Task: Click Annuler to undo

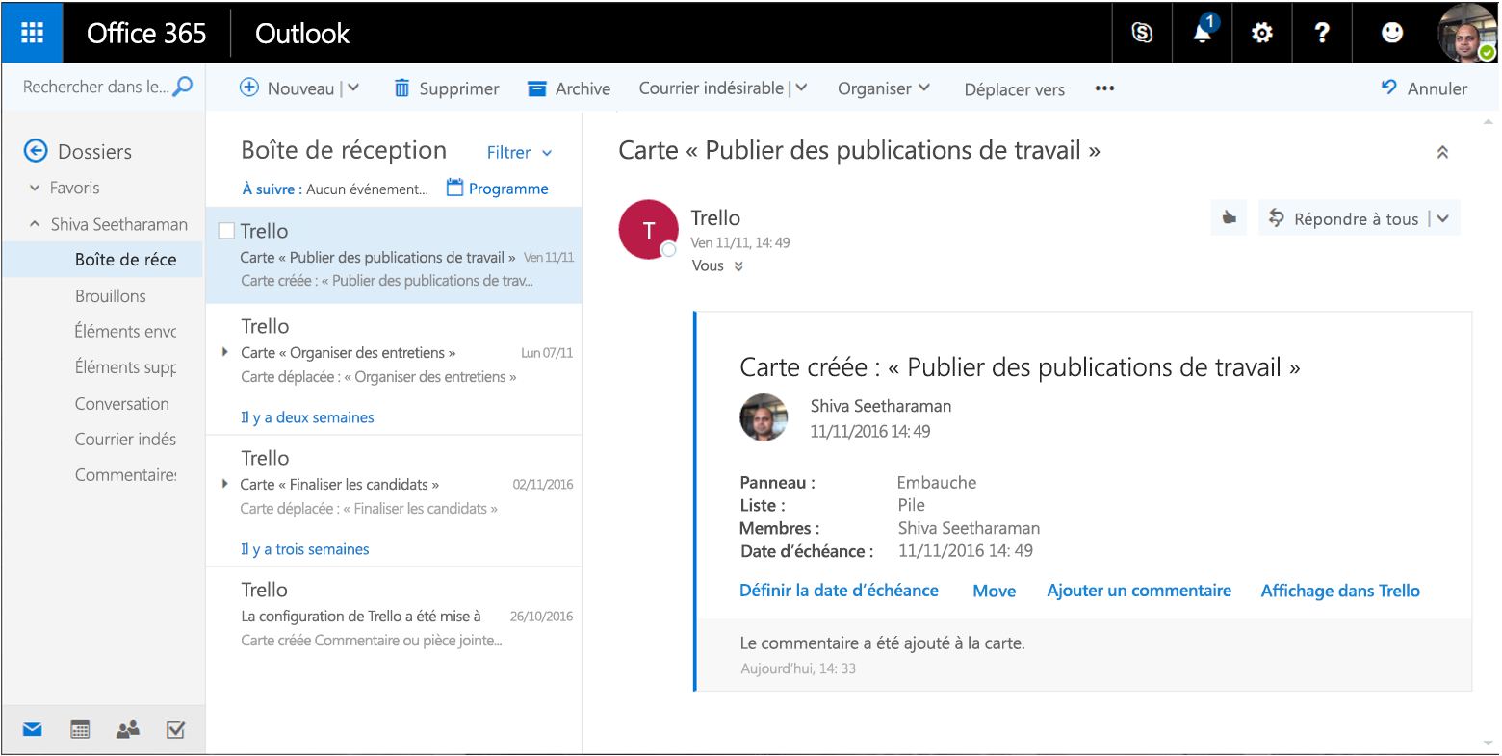Action: [x=1424, y=88]
